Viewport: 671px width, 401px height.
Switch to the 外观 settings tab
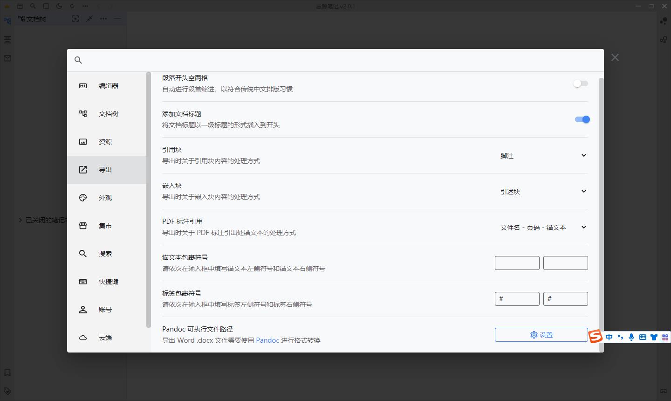coord(105,197)
